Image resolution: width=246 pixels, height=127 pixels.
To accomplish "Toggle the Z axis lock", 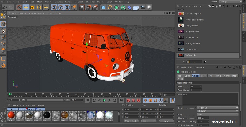I will click(x=67, y=7).
